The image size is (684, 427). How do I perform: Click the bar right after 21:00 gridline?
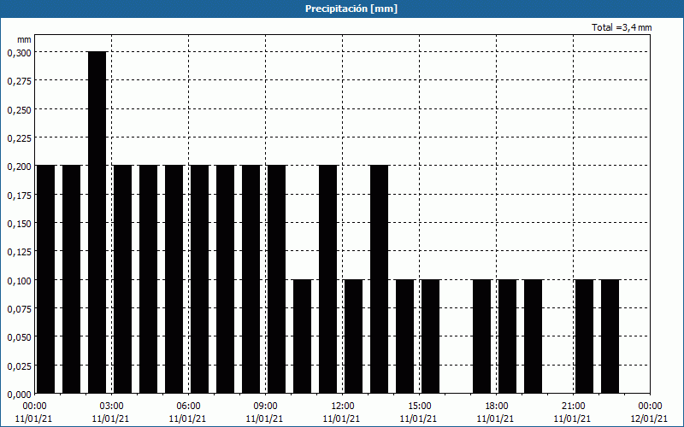coord(585,336)
